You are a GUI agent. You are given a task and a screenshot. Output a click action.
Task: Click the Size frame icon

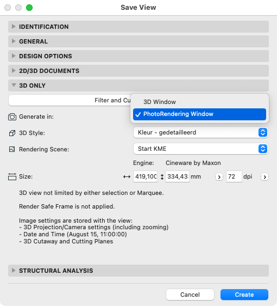12,176
